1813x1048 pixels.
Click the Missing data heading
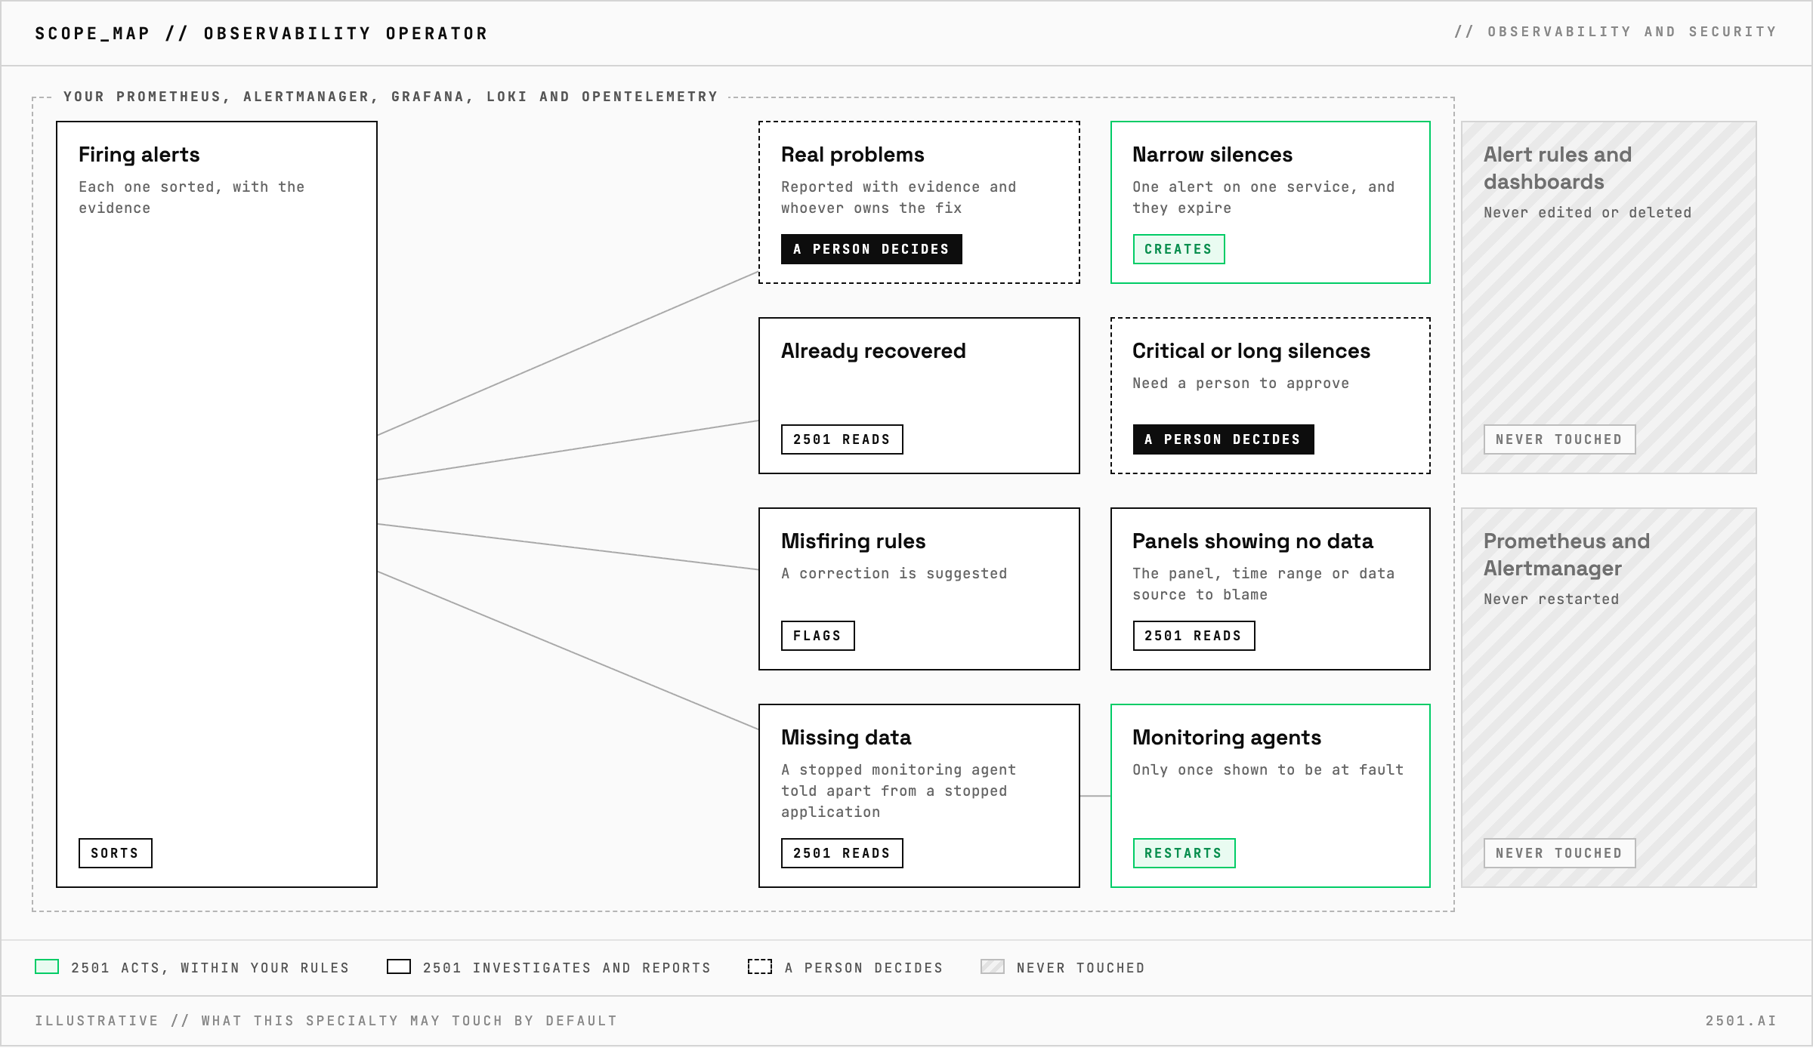coord(846,738)
